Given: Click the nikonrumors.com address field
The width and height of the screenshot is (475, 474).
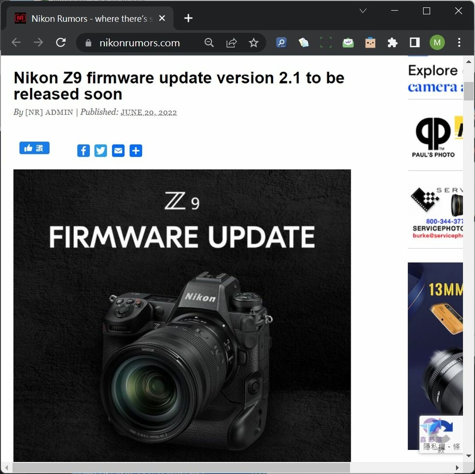Looking at the screenshot, I should pos(140,43).
